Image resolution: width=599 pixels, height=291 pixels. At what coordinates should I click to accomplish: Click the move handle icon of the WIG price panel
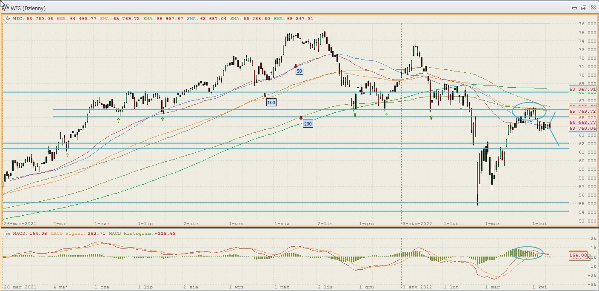[6, 19]
